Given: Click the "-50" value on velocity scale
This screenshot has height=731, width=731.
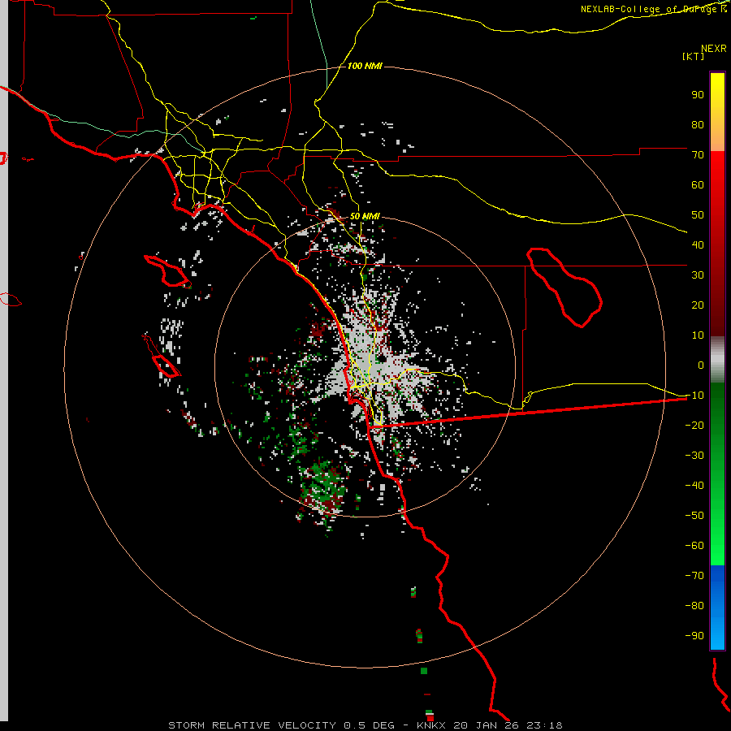Looking at the screenshot, I should (x=694, y=515).
